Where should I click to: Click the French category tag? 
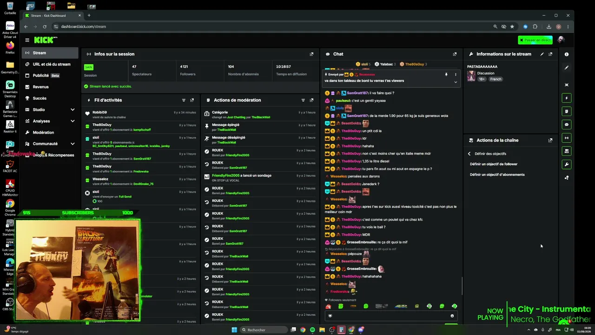tap(496, 79)
